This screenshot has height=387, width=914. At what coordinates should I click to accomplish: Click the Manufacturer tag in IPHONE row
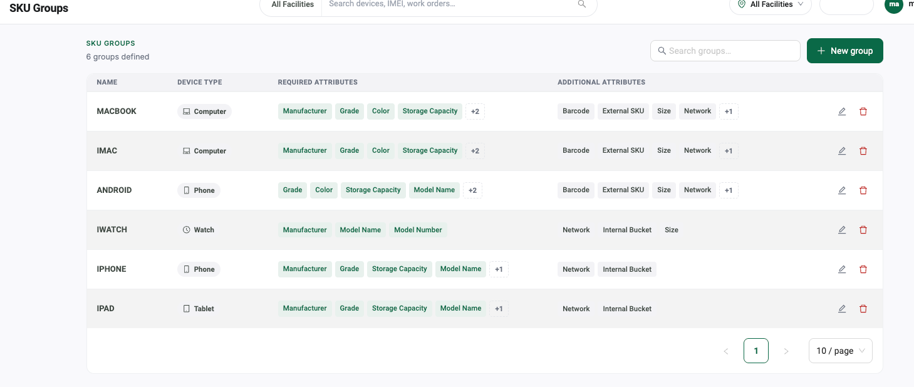click(305, 269)
